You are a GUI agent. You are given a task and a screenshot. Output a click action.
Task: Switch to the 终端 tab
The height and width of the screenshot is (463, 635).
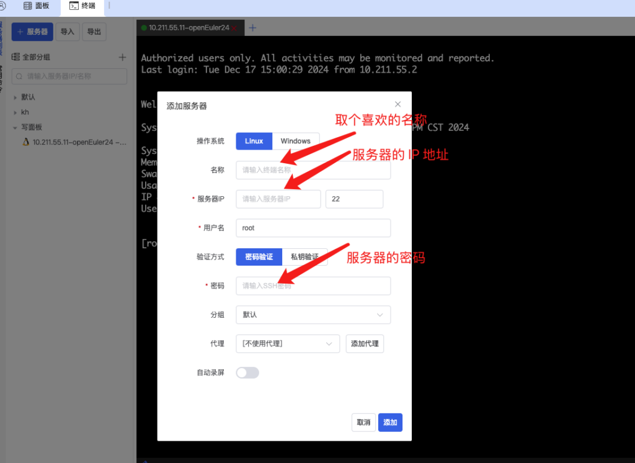coord(82,6)
